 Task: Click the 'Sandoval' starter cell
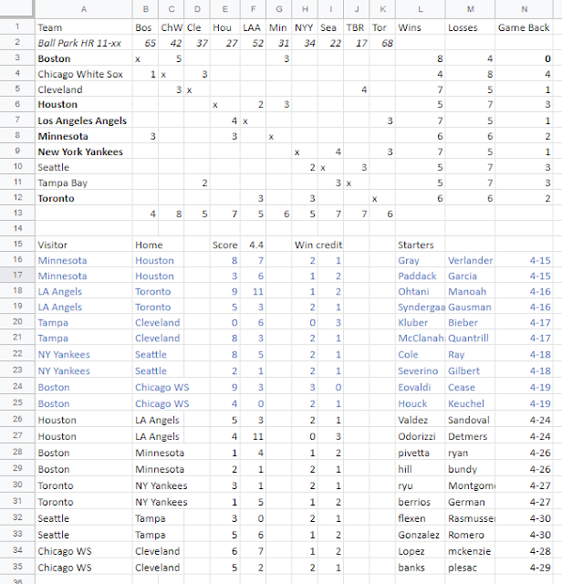pyautogui.click(x=470, y=420)
